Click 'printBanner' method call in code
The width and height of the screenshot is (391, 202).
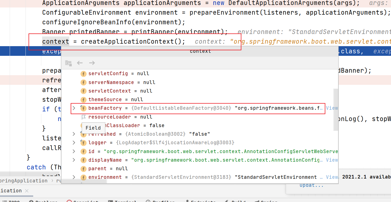[x=153, y=32]
